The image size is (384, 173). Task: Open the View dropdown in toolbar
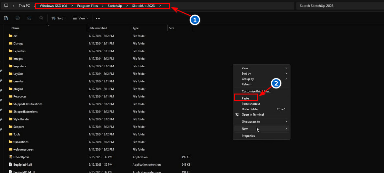point(80,18)
